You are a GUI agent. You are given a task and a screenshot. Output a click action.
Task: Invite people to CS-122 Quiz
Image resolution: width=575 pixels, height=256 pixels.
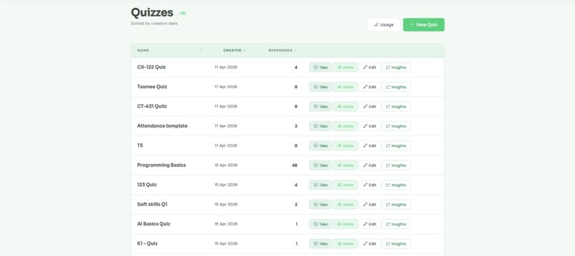point(345,68)
